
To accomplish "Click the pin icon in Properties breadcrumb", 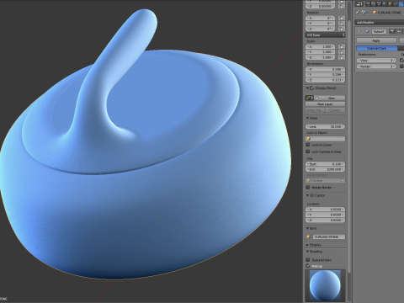I will [x=358, y=13].
